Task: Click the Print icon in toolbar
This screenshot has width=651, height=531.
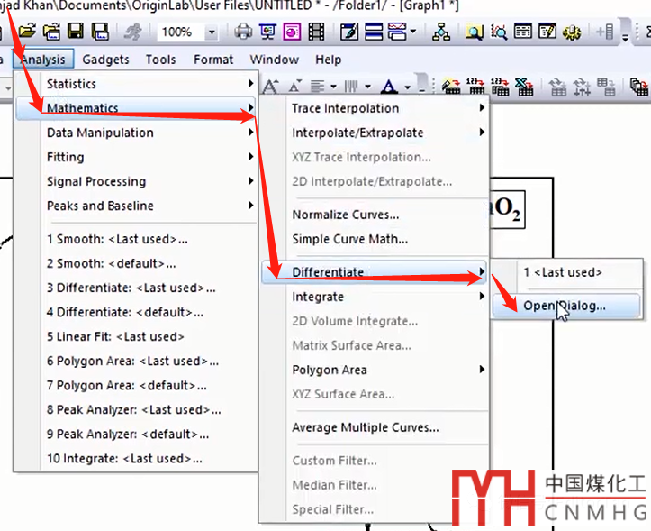Action: [x=243, y=32]
